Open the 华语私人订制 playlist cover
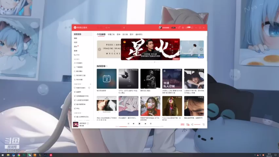This screenshot has height=157, width=279. click(x=172, y=78)
